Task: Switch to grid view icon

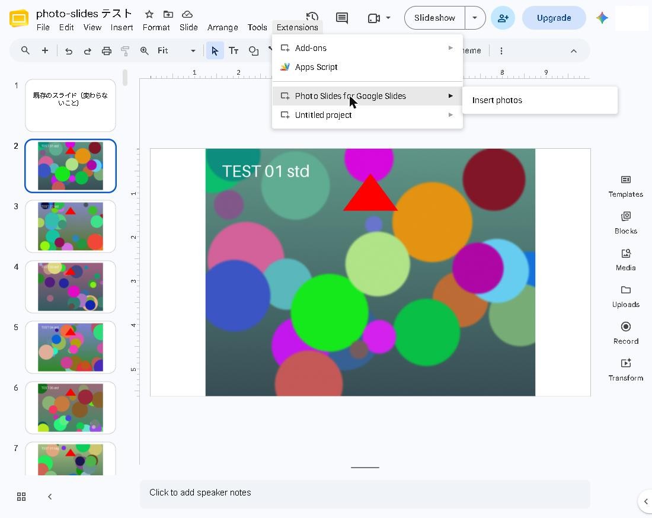Action: pyautogui.click(x=21, y=497)
